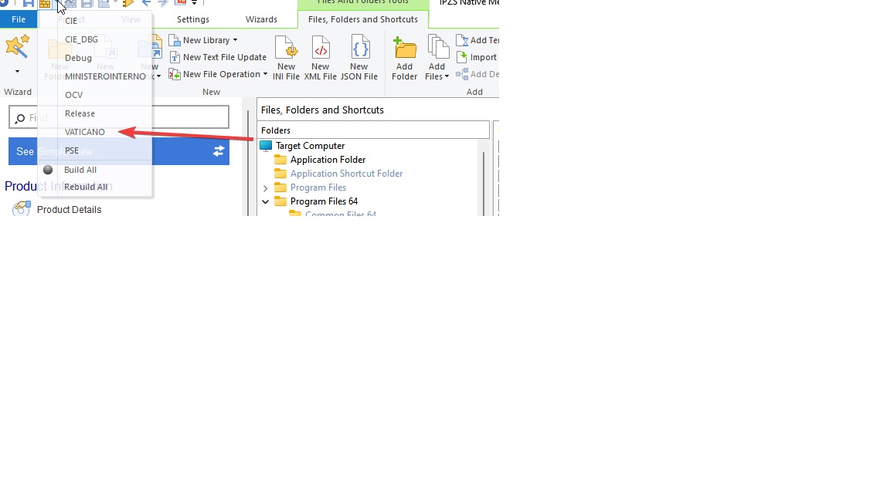Select the CIE_DBG build option
The width and height of the screenshot is (890, 500).
pos(81,39)
